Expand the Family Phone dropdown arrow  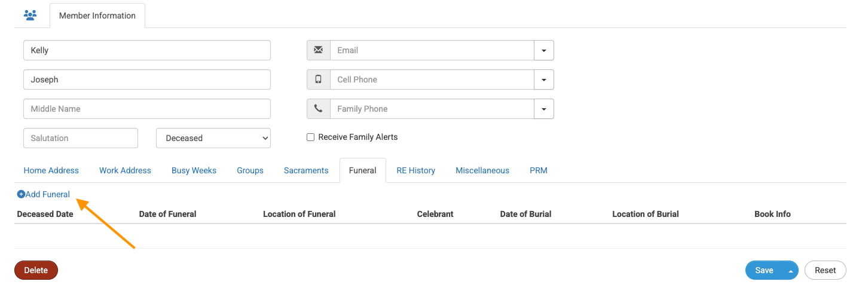point(544,109)
